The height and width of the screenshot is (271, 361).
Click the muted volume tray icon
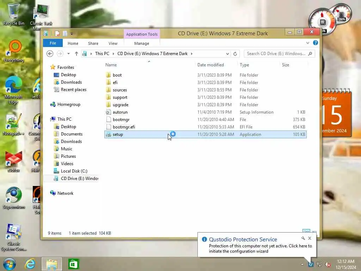pyautogui.click(x=328, y=264)
